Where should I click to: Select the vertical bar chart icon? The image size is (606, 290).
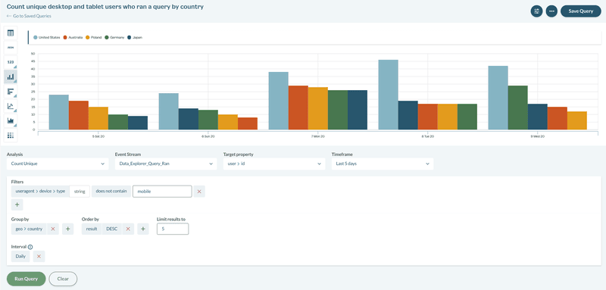(11, 76)
